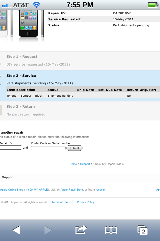Open the Support breadcrumb link
The width and height of the screenshot is (160, 241).
85,164
